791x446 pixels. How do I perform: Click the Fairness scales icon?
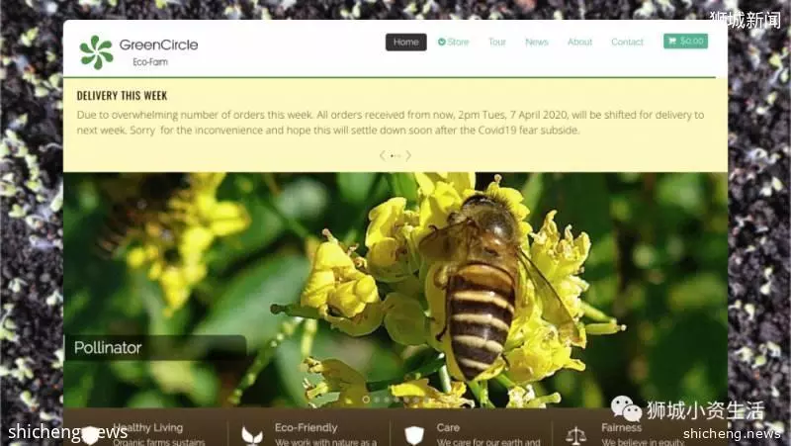tap(575, 435)
